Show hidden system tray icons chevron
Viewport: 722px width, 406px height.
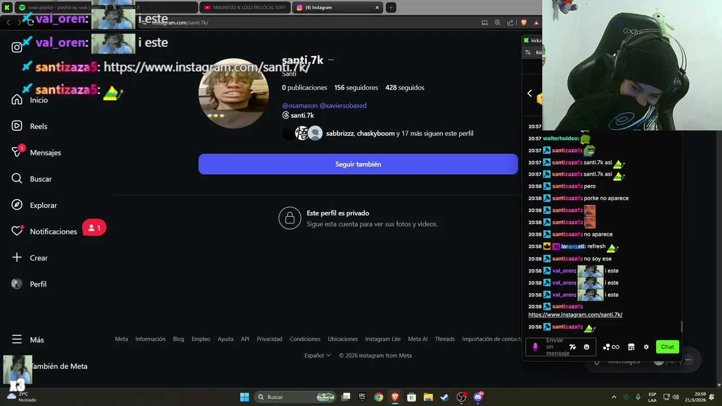(x=614, y=397)
